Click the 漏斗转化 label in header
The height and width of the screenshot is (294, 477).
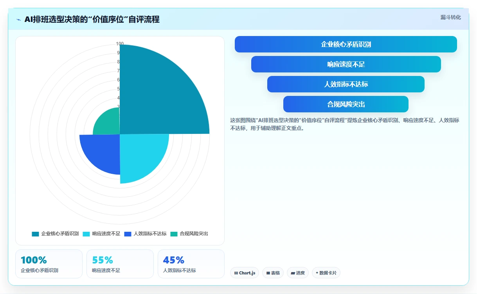coord(451,18)
